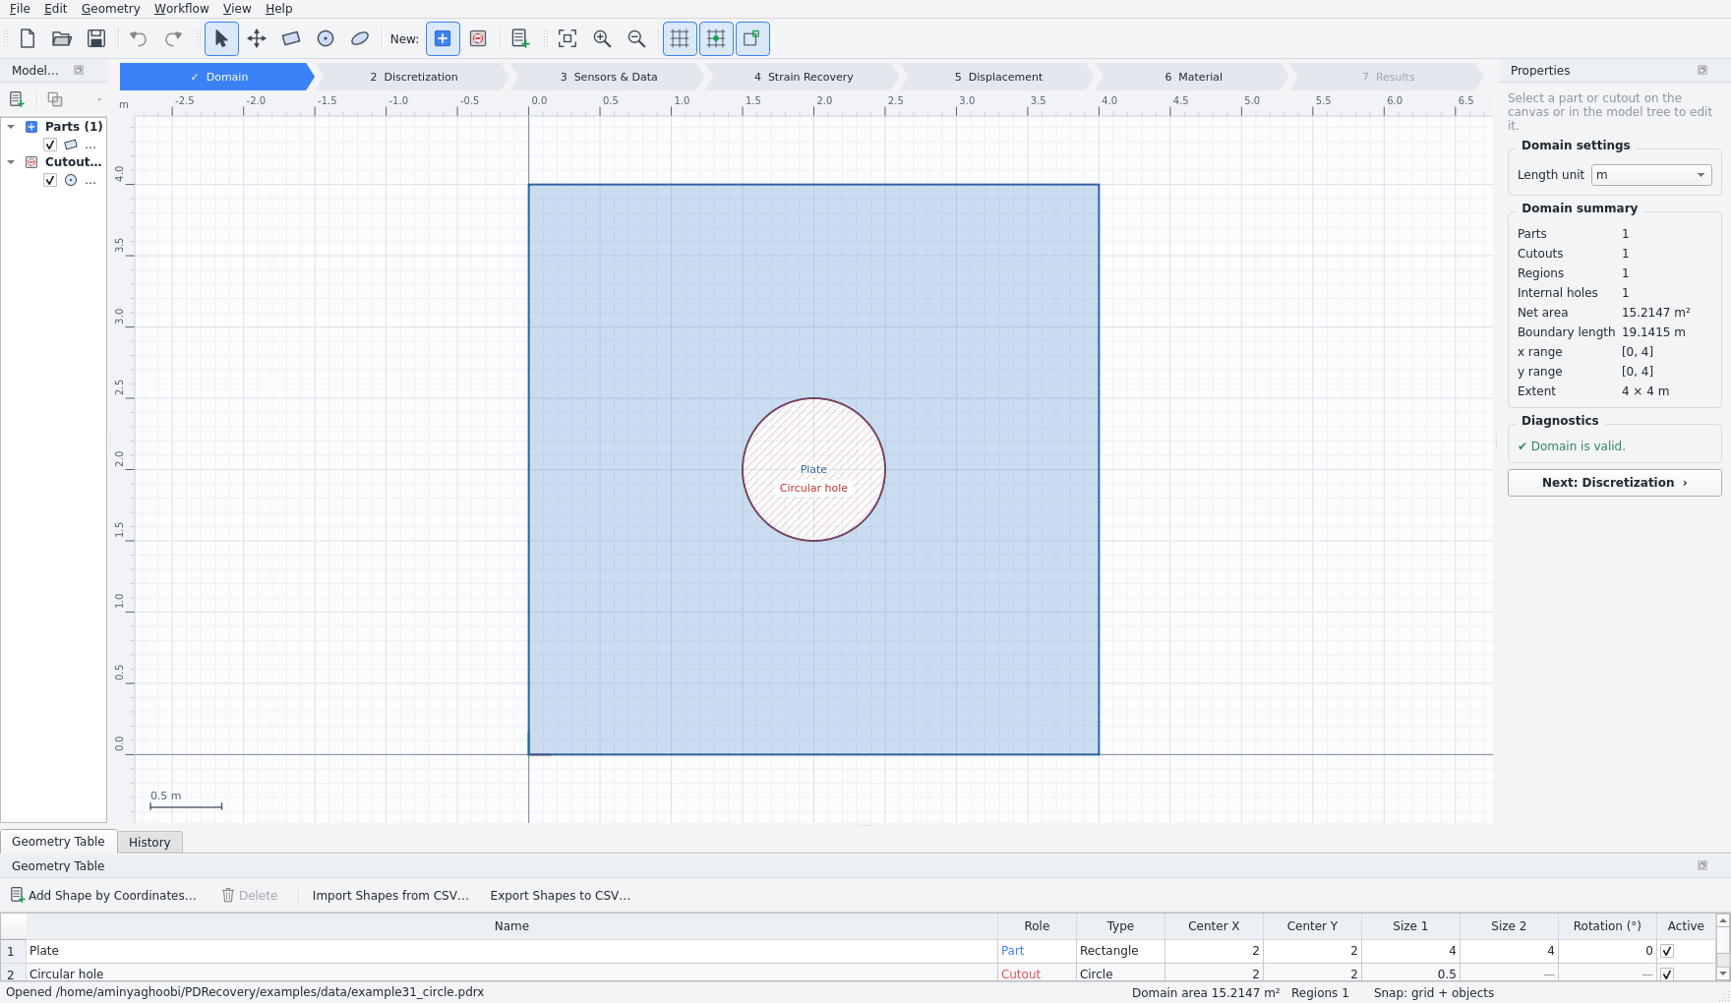Zoom in on the canvas
The image size is (1731, 1003).
tap(602, 38)
